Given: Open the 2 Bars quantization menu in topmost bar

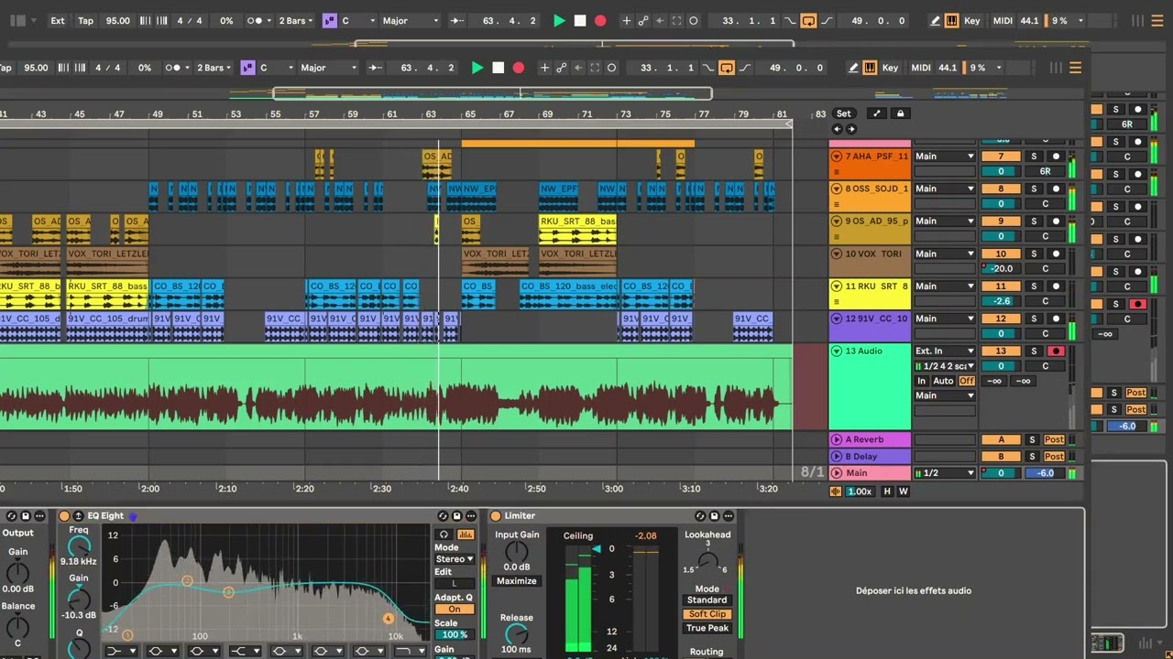Looking at the screenshot, I should click(x=295, y=20).
